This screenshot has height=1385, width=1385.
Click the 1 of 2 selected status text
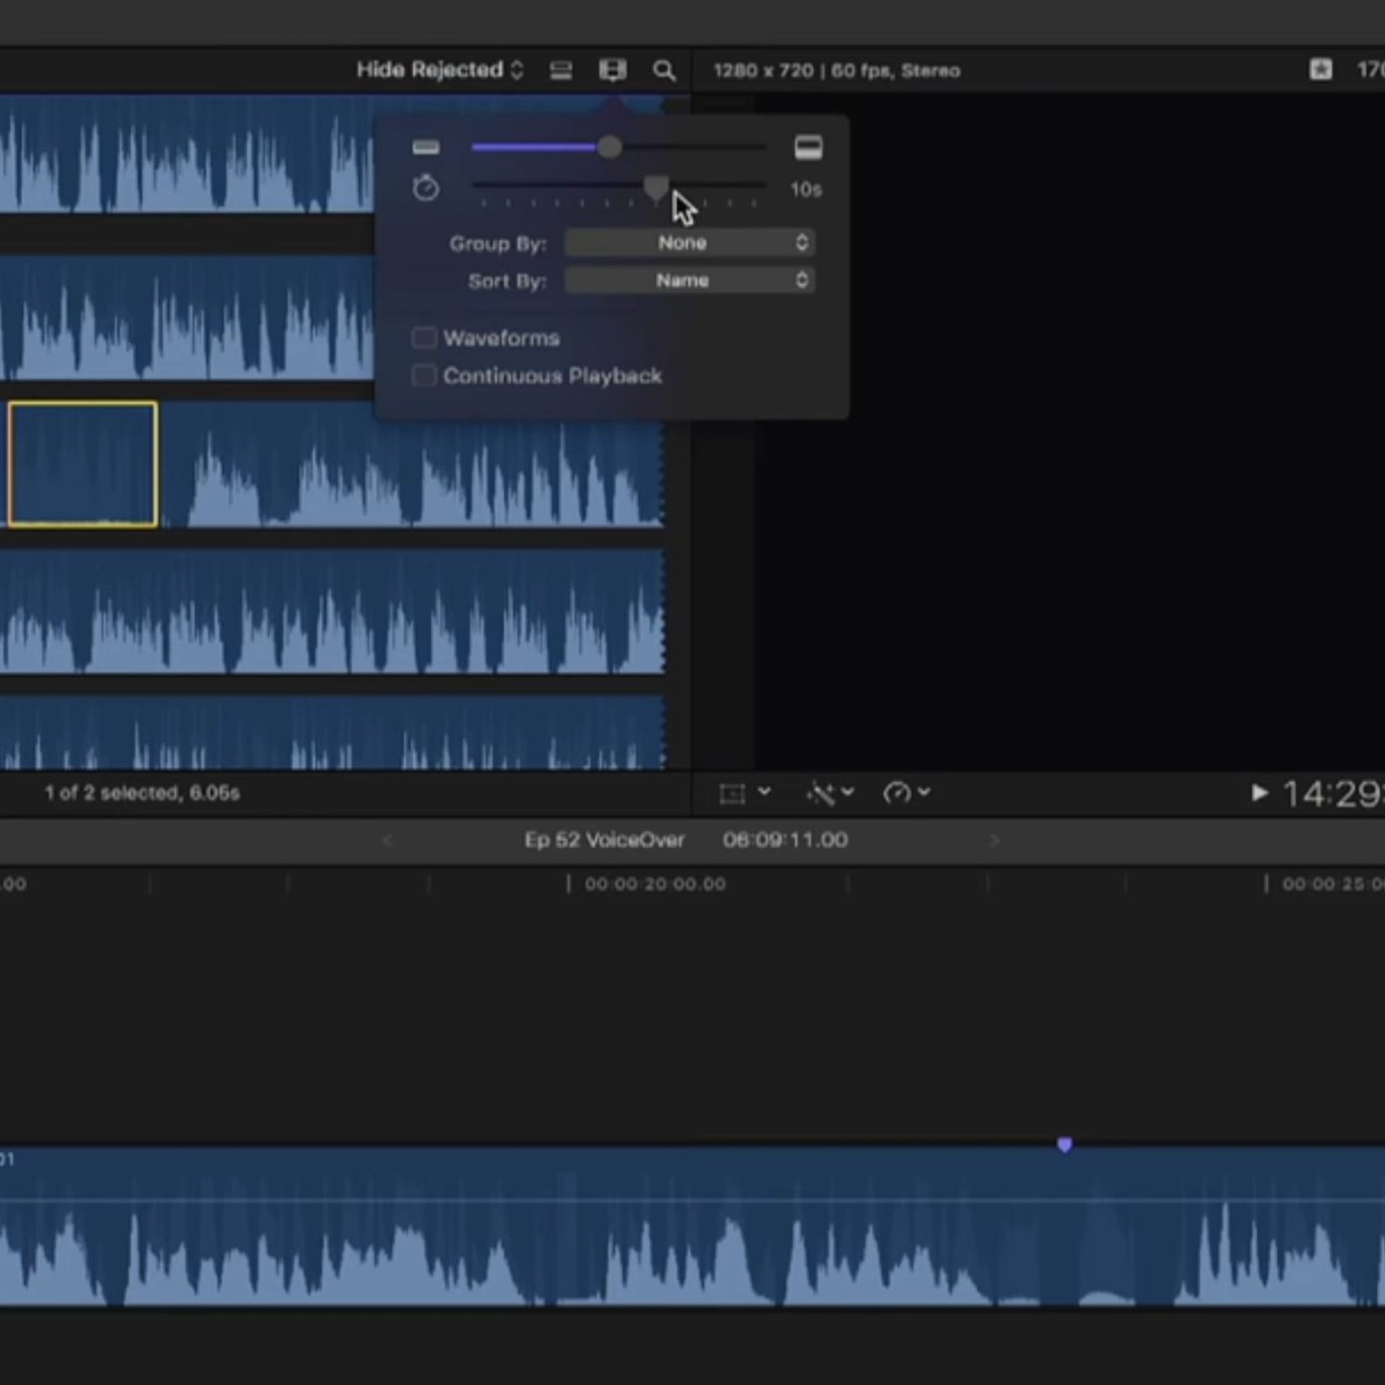142,793
